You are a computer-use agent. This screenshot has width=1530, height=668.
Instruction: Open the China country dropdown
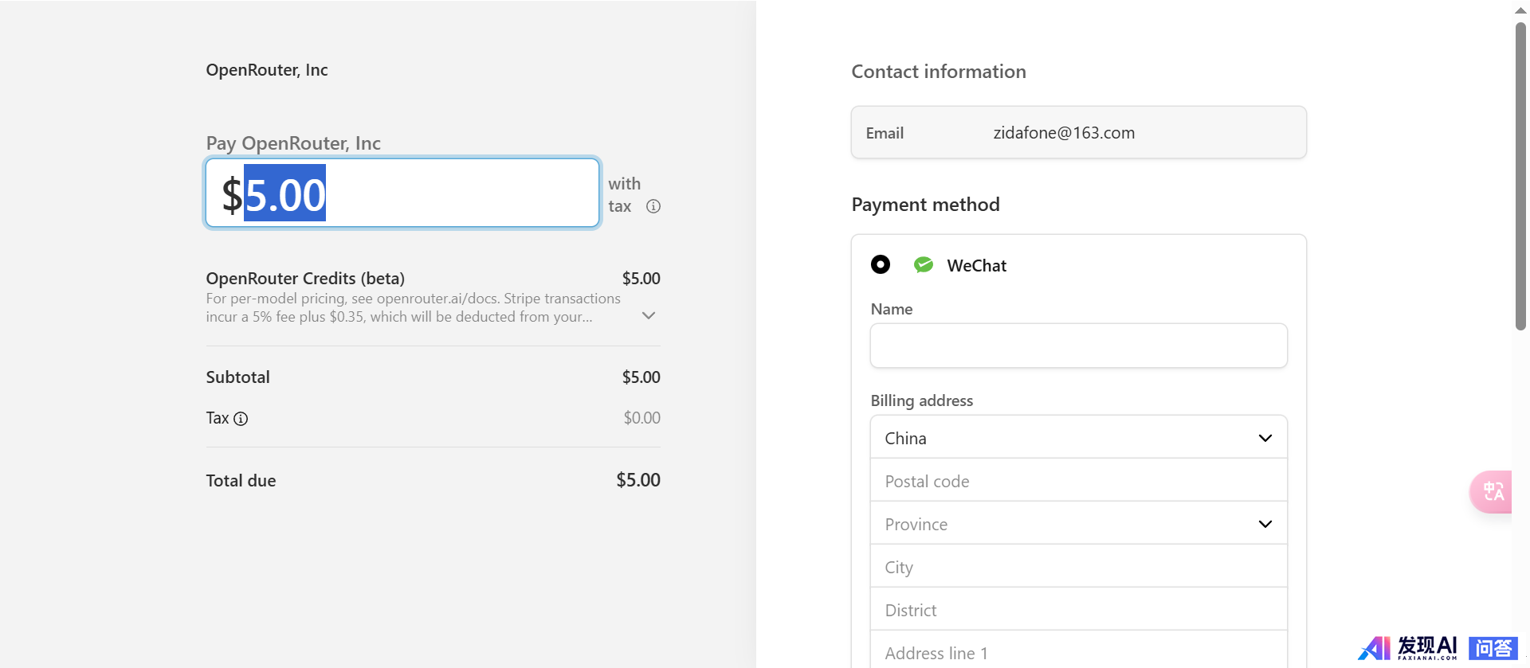1079,437
